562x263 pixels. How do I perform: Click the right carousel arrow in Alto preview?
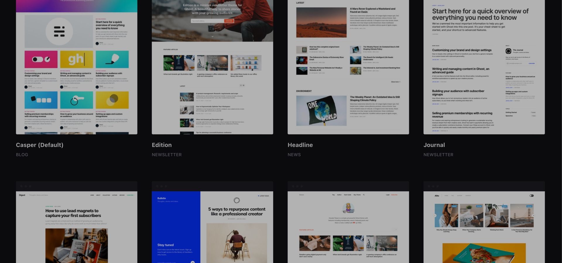point(533,216)
